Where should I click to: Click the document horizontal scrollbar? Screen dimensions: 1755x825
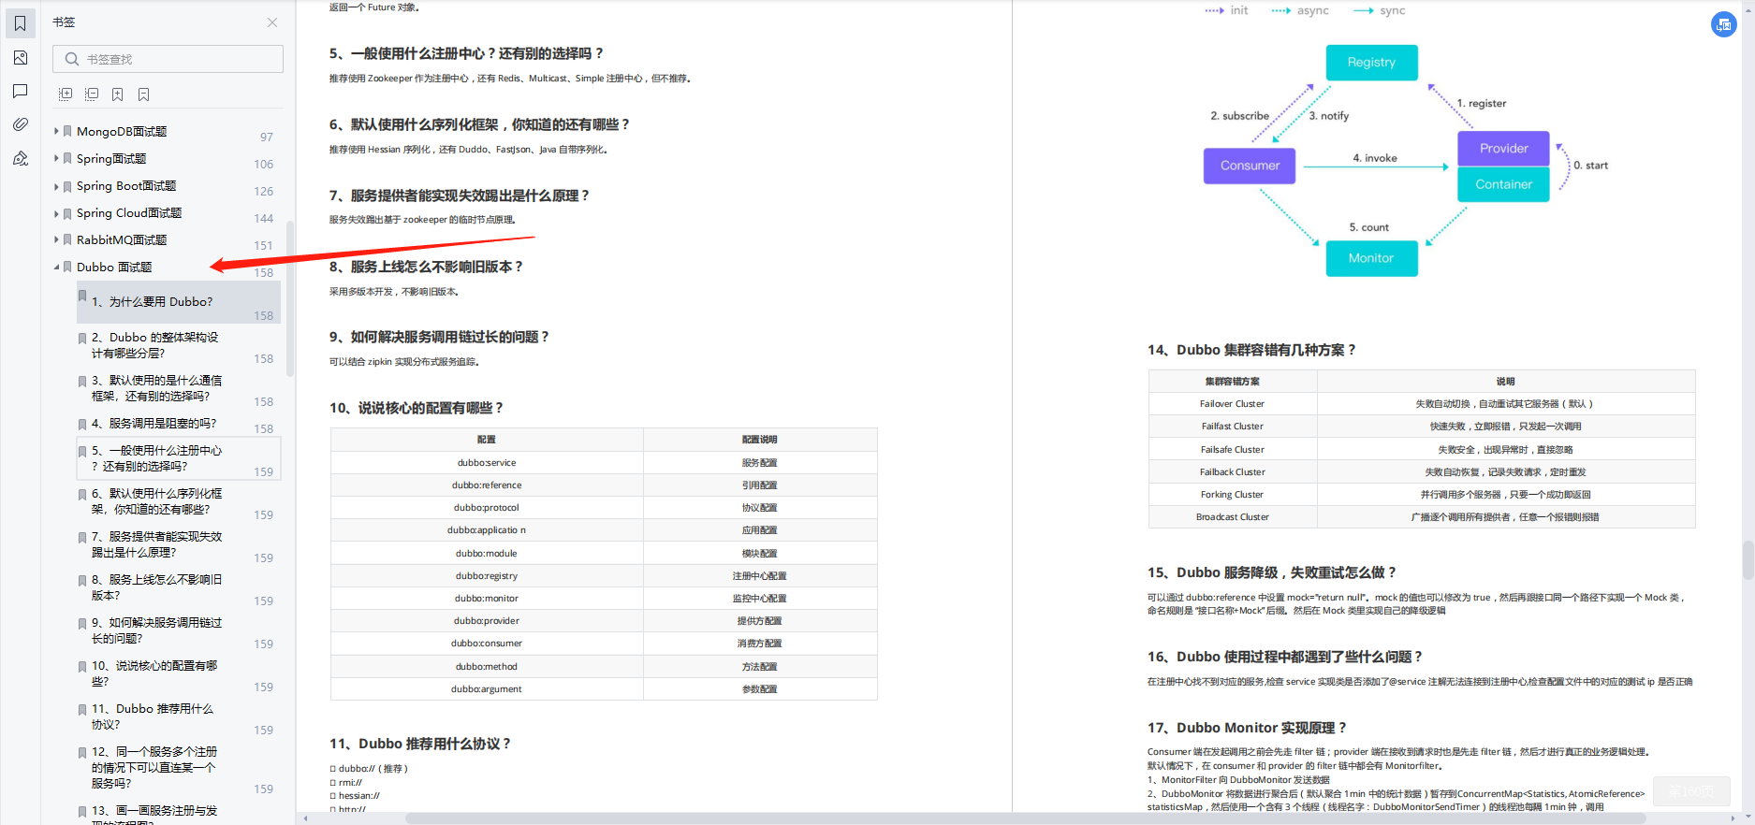tap(1025, 818)
